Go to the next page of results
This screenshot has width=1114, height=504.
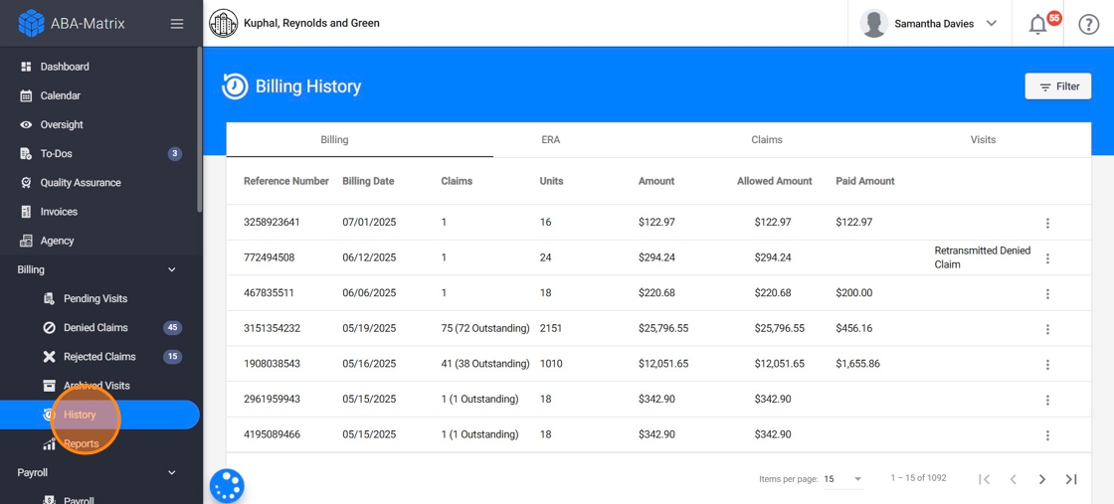click(x=1042, y=479)
